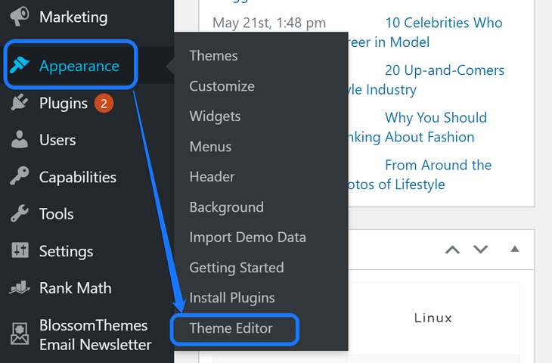
Task: Click the Capabilities key icon
Action: point(20,176)
